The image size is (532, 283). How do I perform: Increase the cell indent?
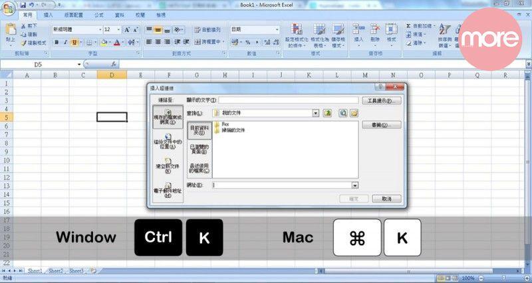[186, 42]
